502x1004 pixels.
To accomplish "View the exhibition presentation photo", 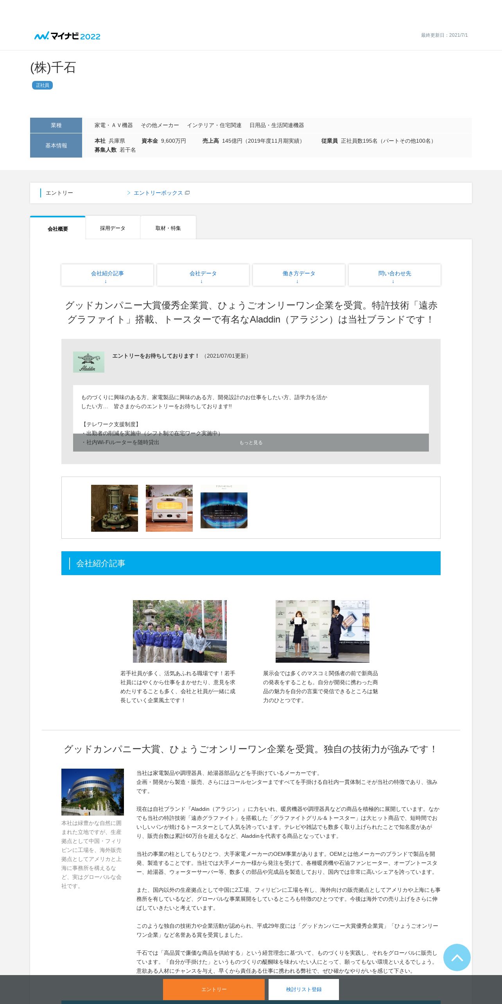I will point(323,631).
